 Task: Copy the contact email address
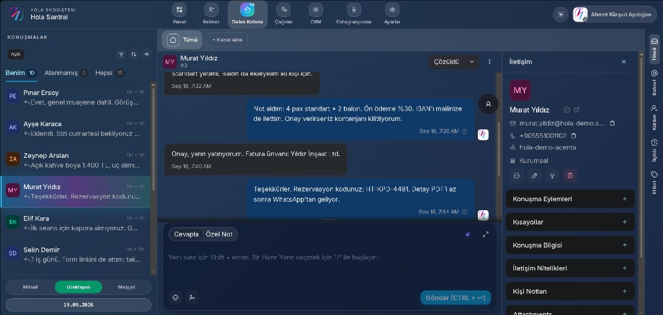[x=612, y=124]
